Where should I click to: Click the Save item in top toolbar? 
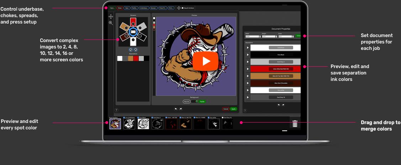[127, 8]
